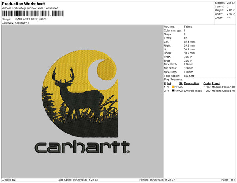Click the Max Stitch value 7.0 mm
This screenshot has width=237, height=183.
click(x=188, y=64)
